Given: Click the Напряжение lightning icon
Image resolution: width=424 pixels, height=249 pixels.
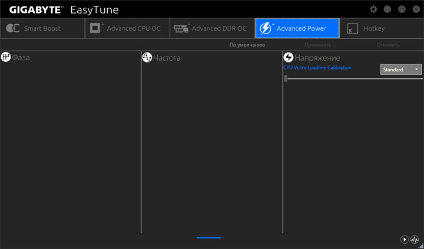Looking at the screenshot, I should [288, 57].
